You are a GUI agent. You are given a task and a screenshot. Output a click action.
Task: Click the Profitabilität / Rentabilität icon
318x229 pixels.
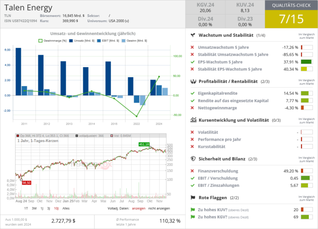coord(193,81)
